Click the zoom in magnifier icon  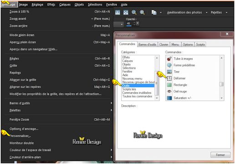coord(142,12)
